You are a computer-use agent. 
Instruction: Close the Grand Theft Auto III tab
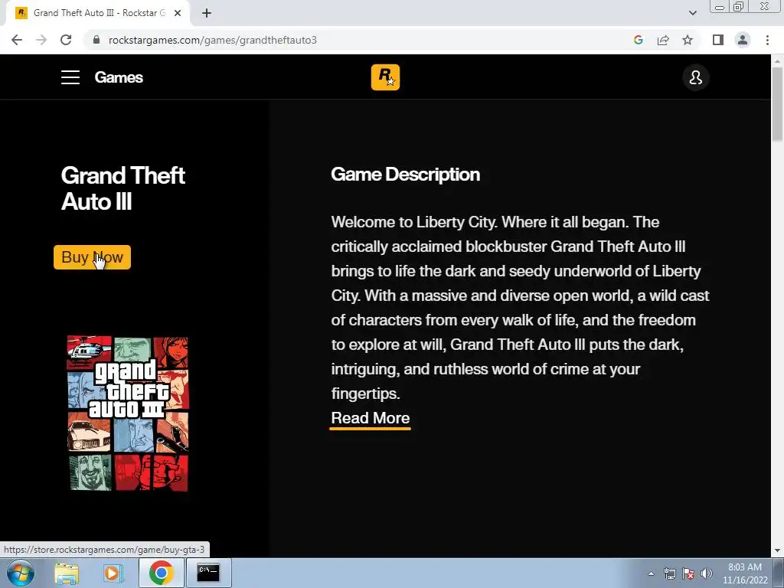(178, 13)
